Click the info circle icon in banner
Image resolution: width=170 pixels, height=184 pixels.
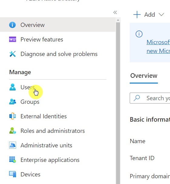coord(139,34)
